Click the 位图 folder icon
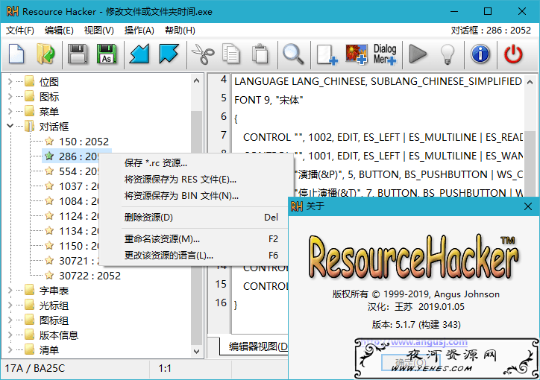The image size is (540, 380). pyautogui.click(x=29, y=81)
